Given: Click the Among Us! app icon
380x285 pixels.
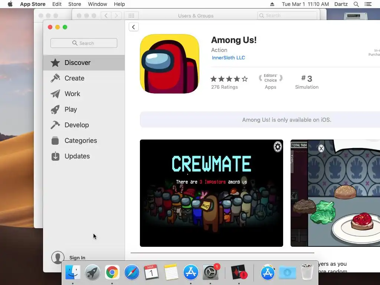Looking at the screenshot, I should [169, 64].
